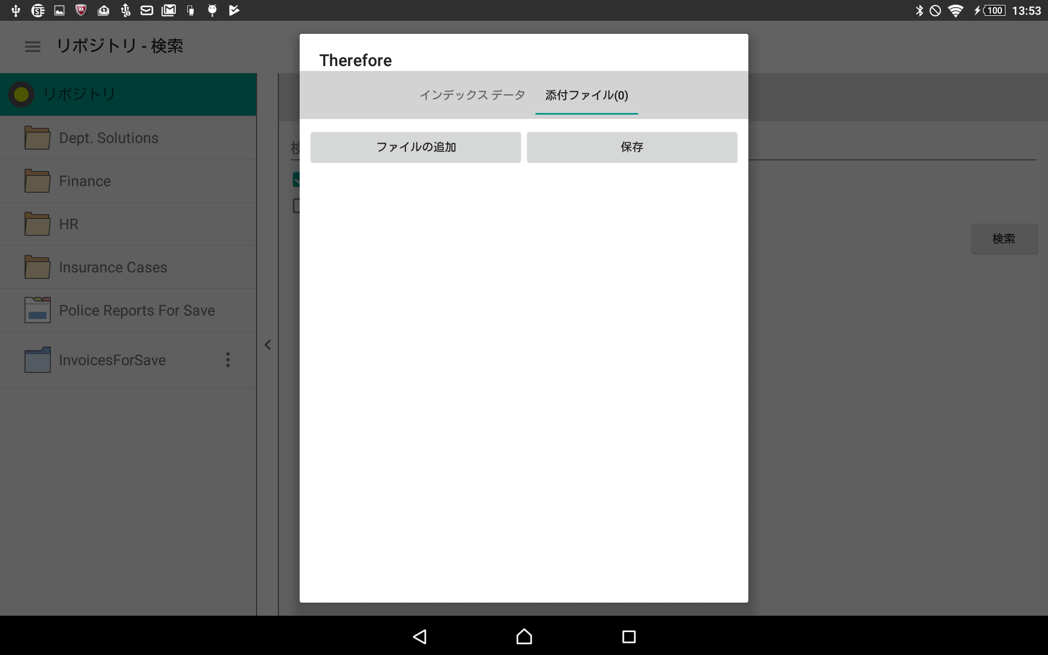The width and height of the screenshot is (1048, 655).
Task: Tap the Play Store notification icon
Action: (x=234, y=10)
